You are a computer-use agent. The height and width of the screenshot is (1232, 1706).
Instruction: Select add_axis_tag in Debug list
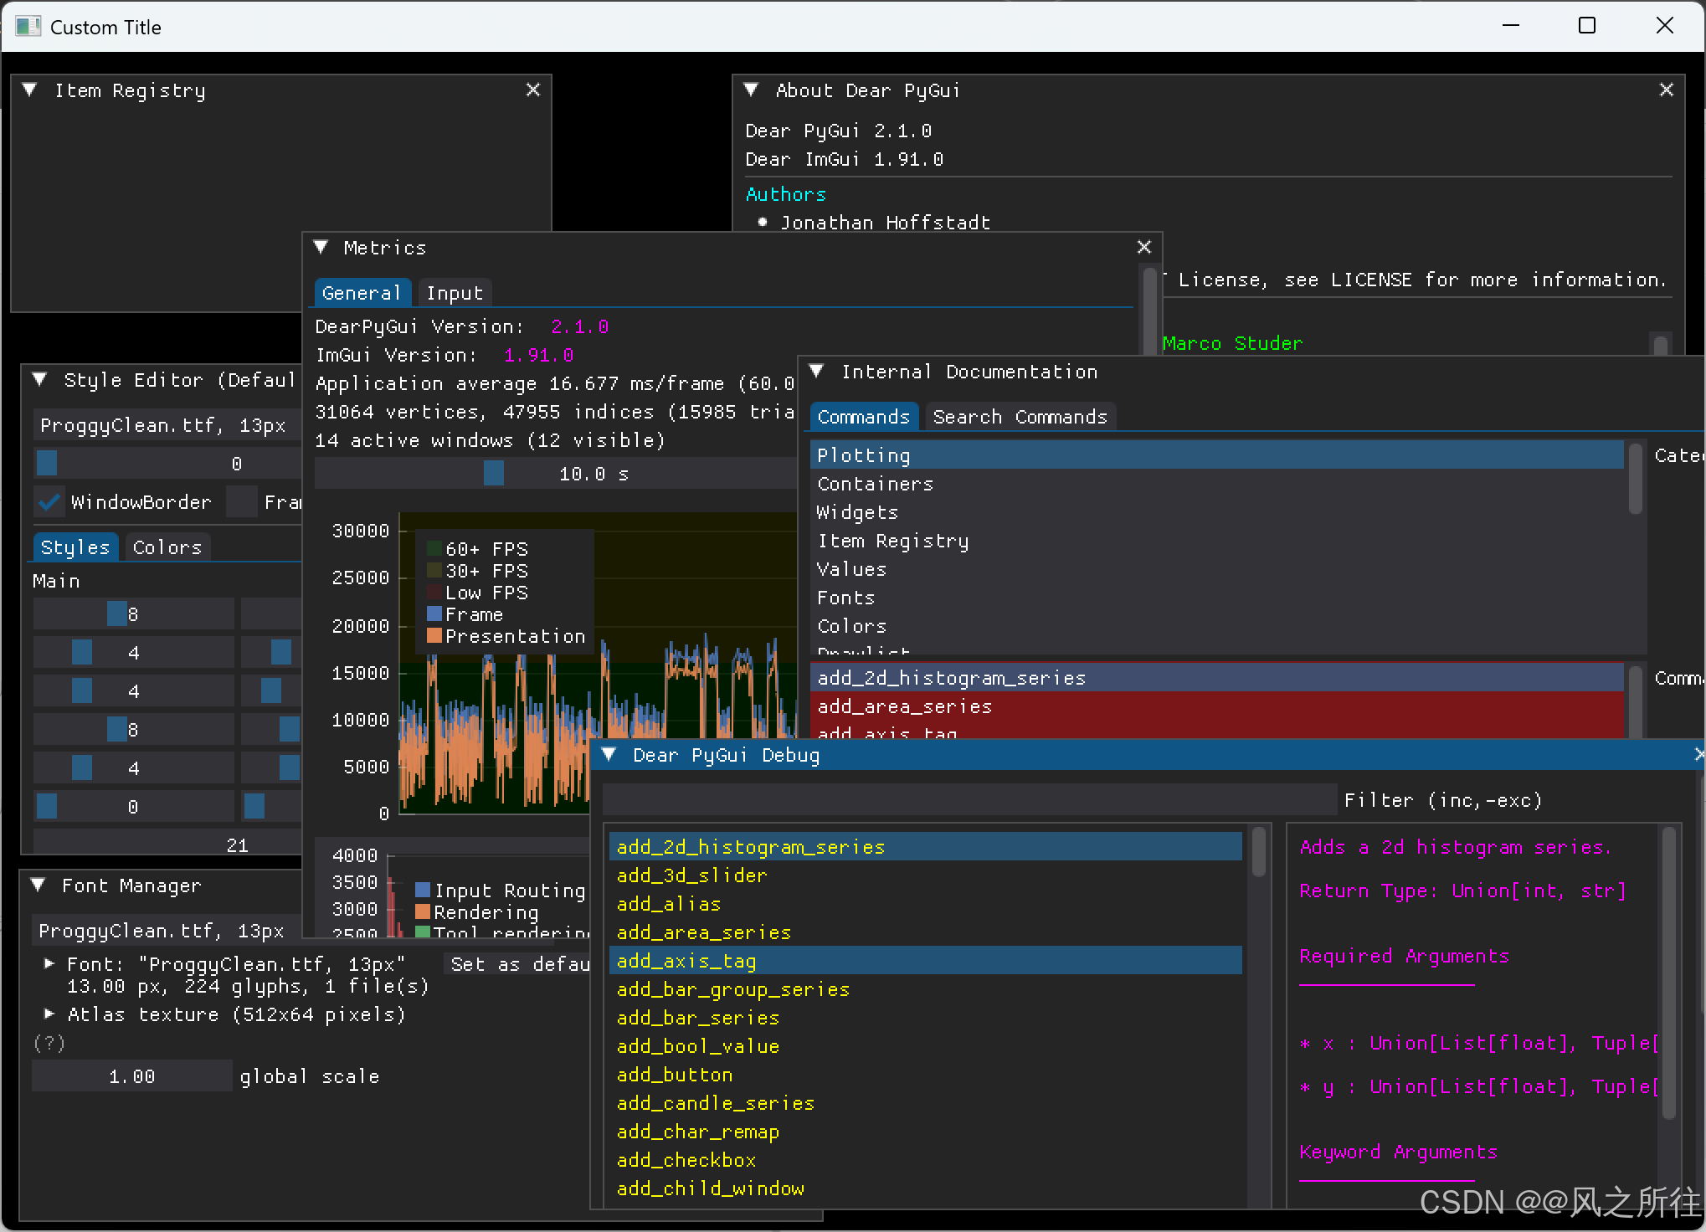[926, 961]
